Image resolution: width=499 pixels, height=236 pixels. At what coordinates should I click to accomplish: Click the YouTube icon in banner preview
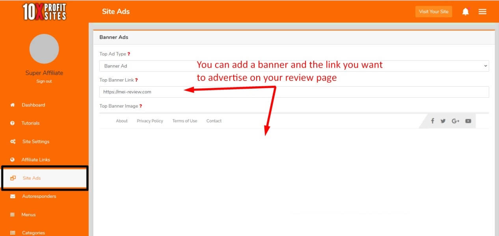pyautogui.click(x=468, y=121)
